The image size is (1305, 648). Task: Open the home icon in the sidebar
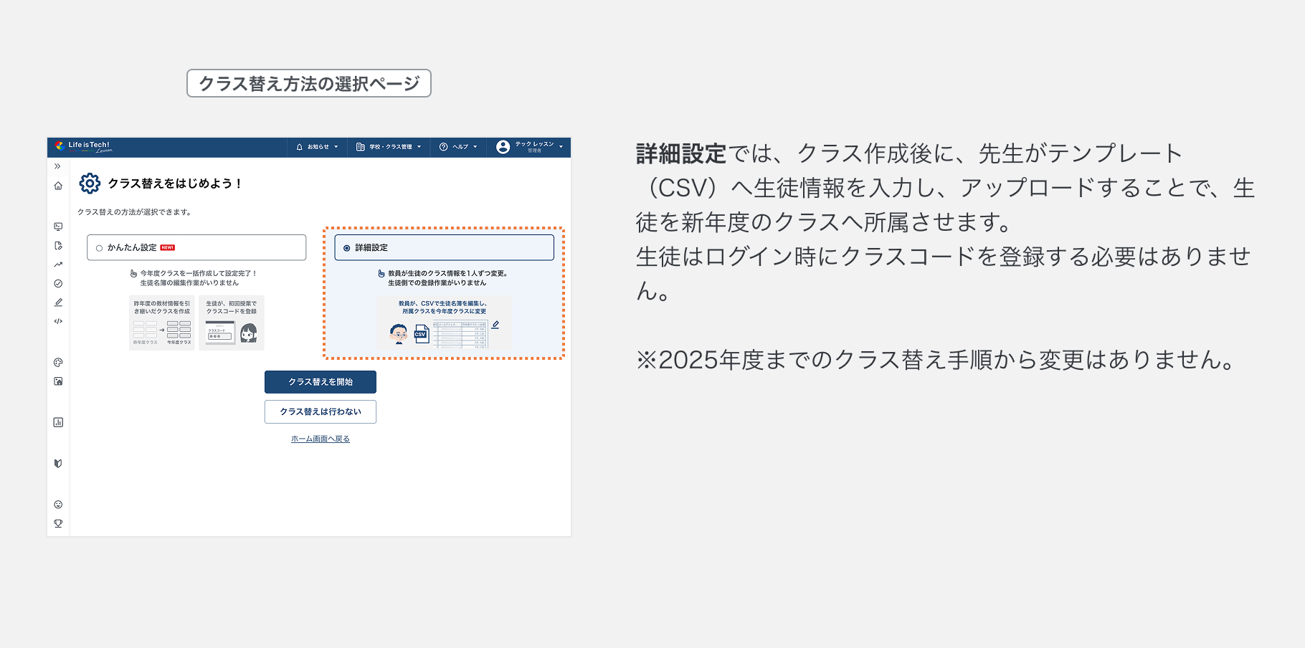(x=59, y=186)
